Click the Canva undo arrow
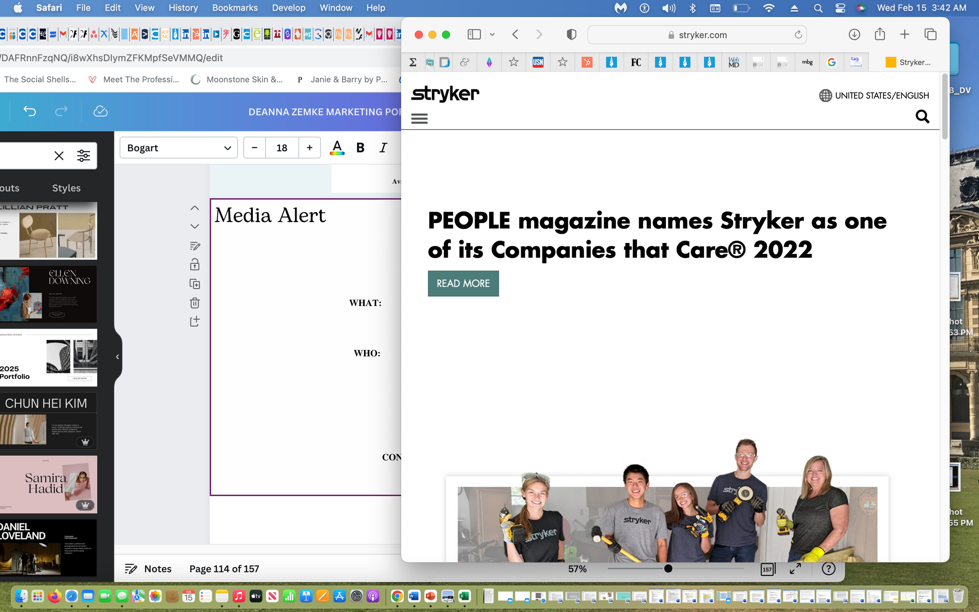Image resolution: width=979 pixels, height=612 pixels. [x=30, y=111]
